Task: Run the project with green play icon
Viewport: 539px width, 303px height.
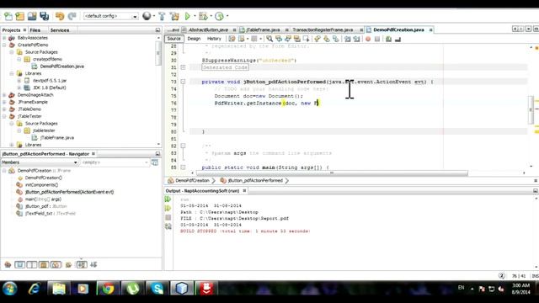Action: point(187,16)
